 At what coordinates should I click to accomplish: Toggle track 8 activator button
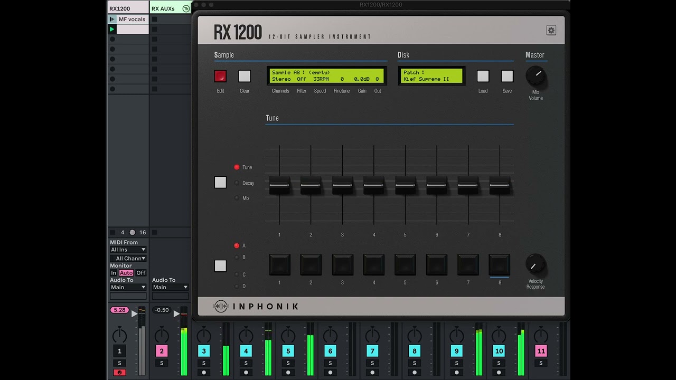click(415, 351)
